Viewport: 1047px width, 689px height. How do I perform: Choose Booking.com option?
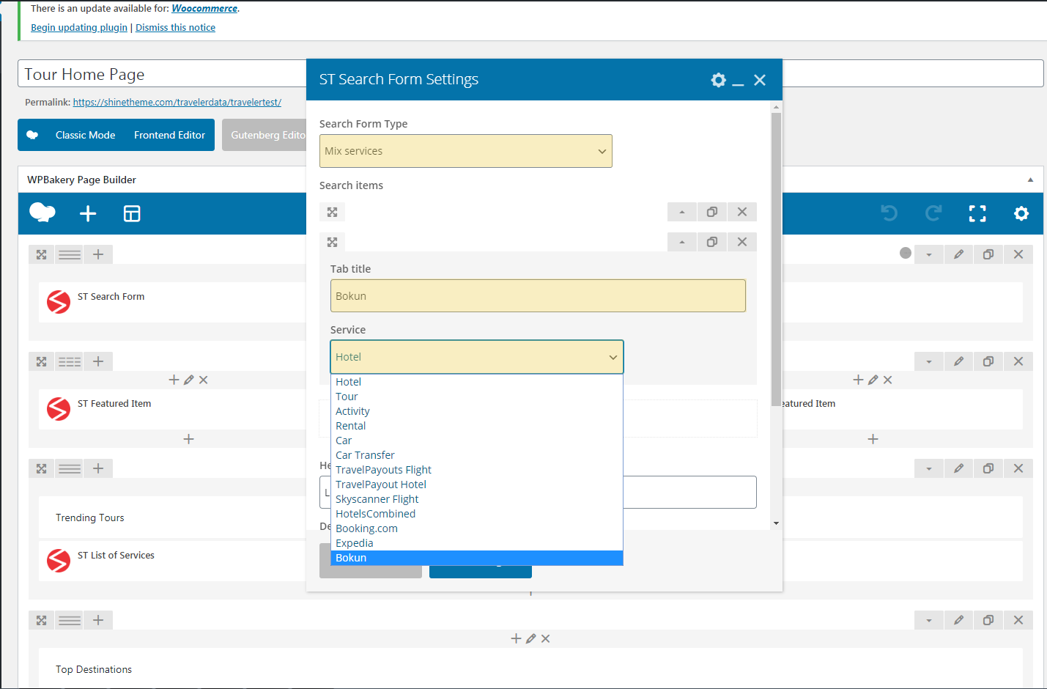[x=477, y=528]
